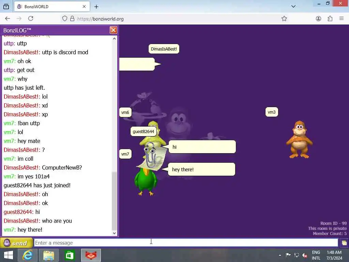
Task: Open Action Center flag icon in tray
Action: pos(288,255)
